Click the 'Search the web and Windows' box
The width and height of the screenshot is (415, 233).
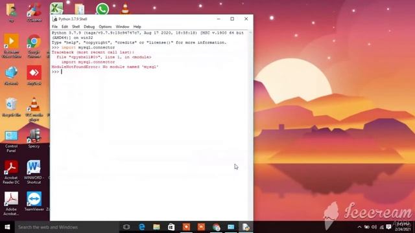coord(67,227)
